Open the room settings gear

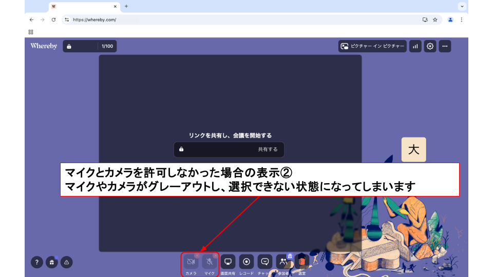click(430, 46)
